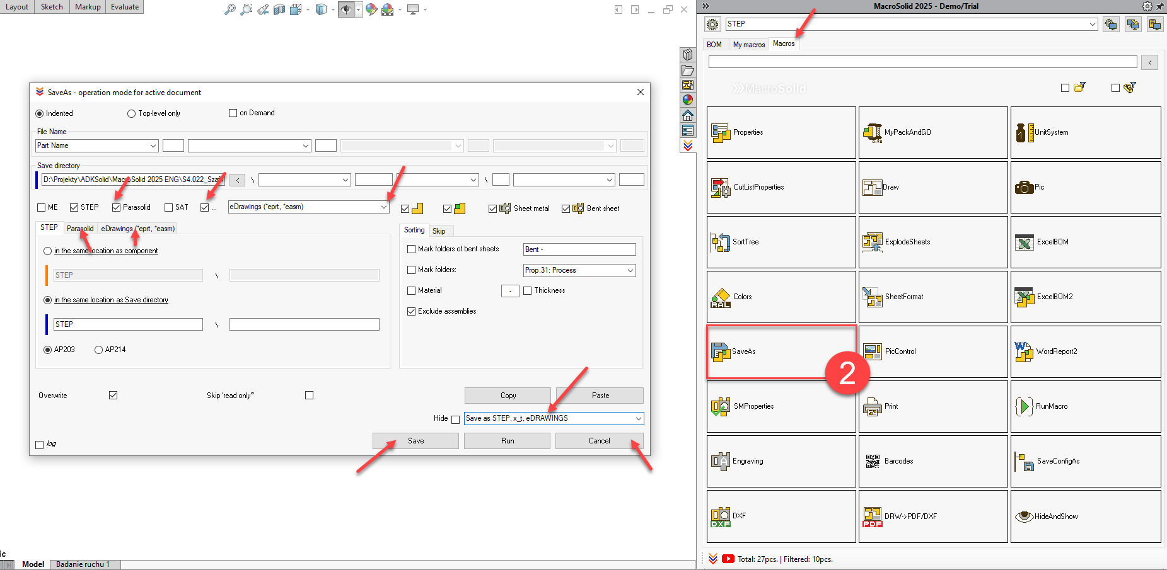Click the Copy button

tap(508, 396)
